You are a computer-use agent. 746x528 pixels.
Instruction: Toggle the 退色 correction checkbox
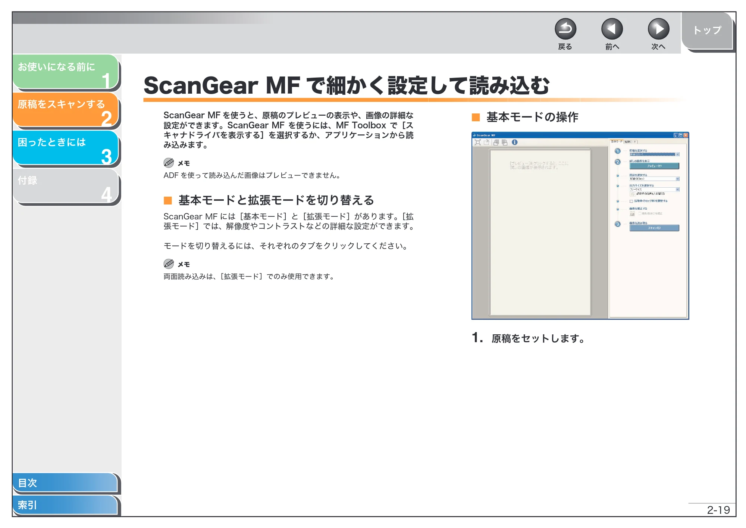pos(640,213)
